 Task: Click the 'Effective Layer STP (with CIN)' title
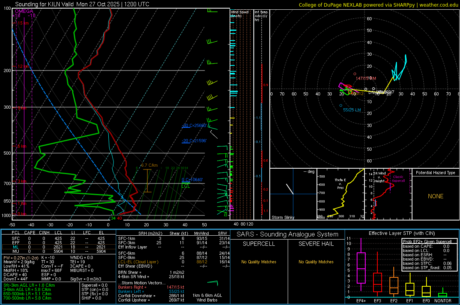402,233
